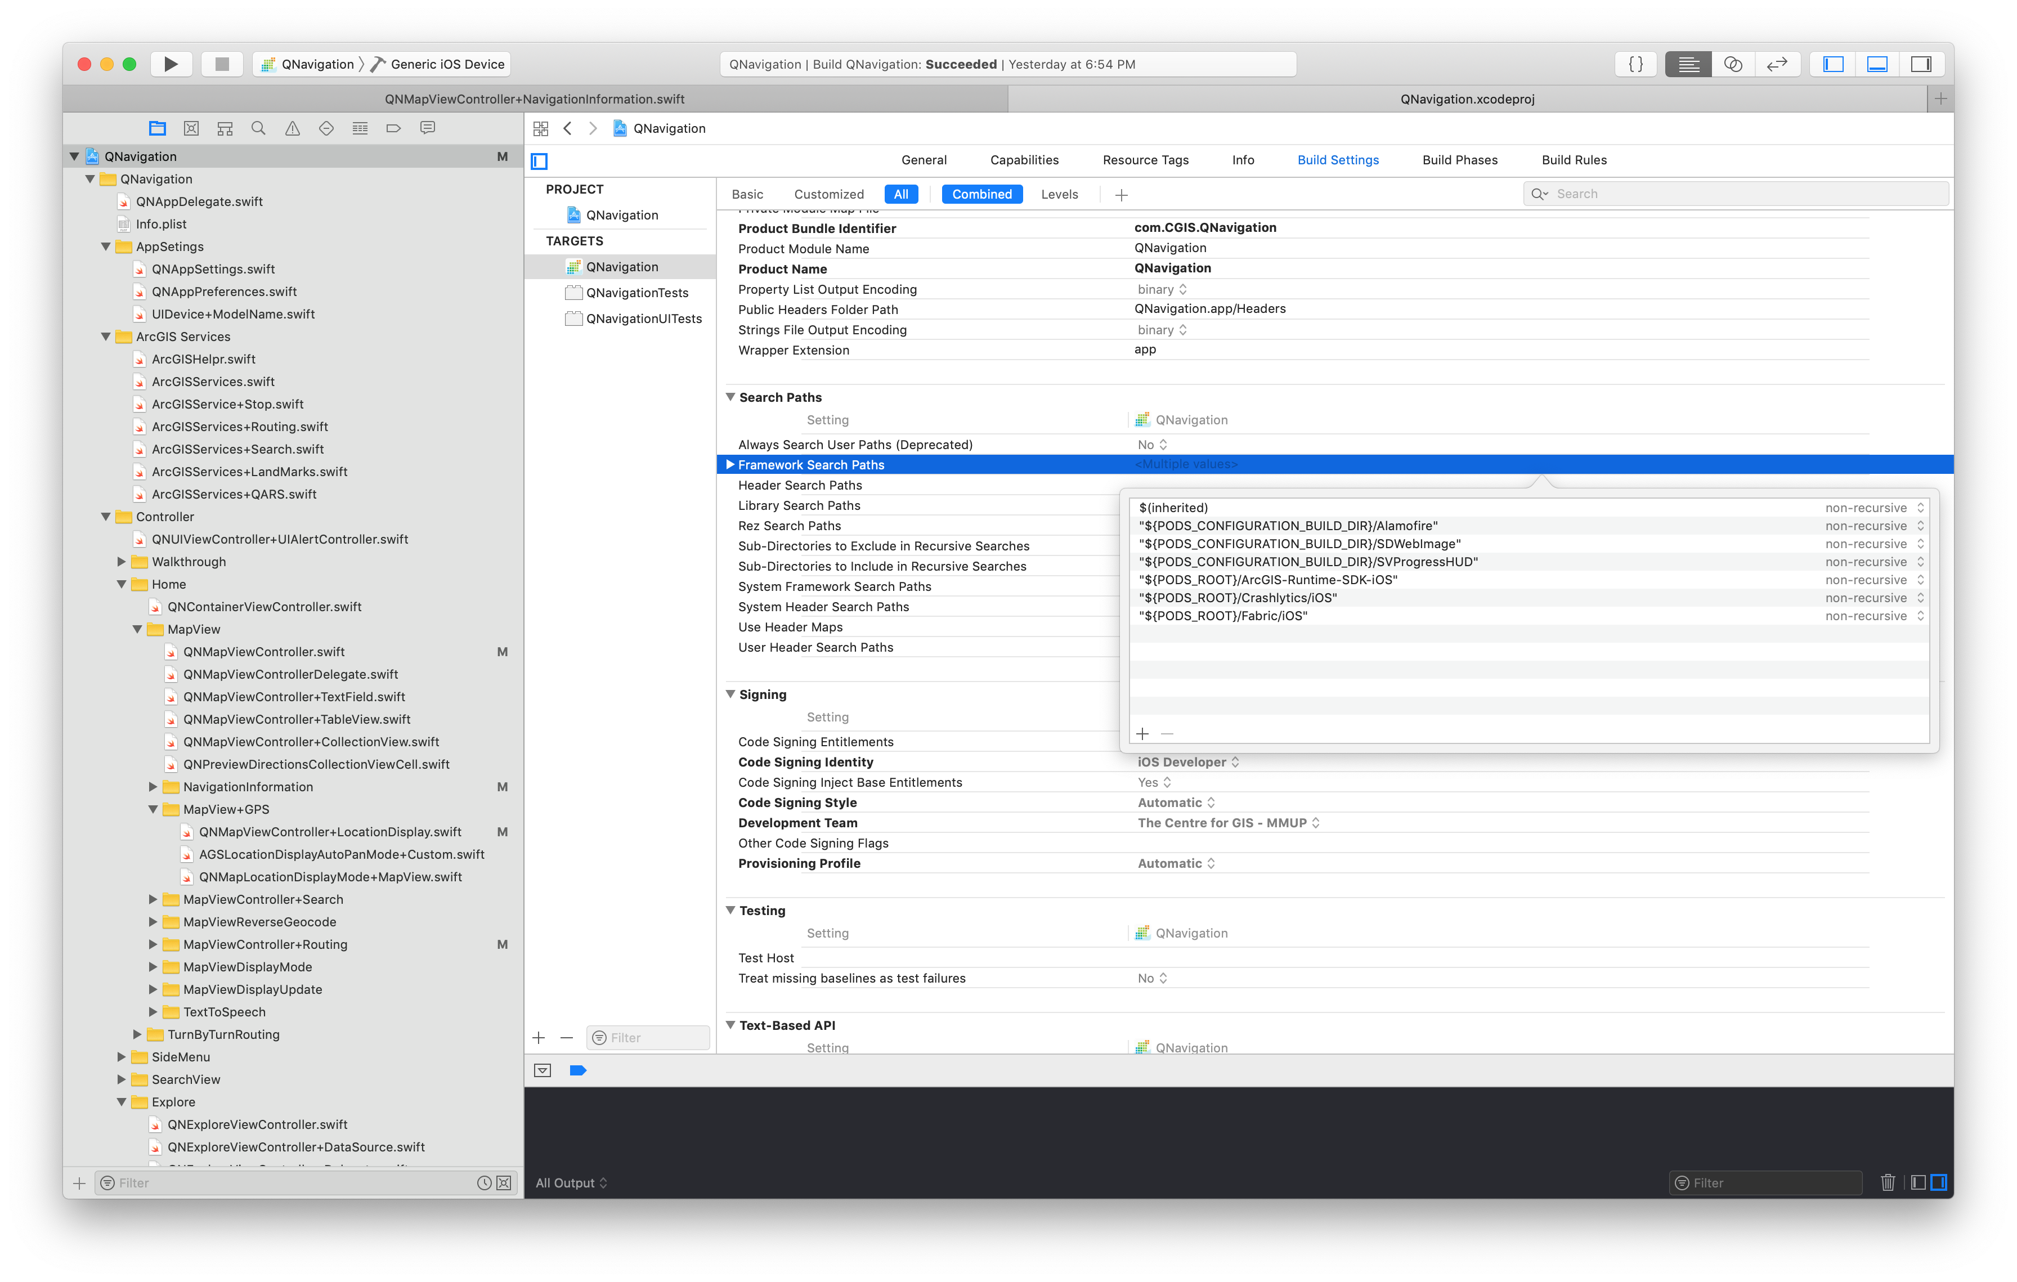This screenshot has height=1282, width=2017.
Task: Open the source control navigator icon
Action: pos(191,128)
